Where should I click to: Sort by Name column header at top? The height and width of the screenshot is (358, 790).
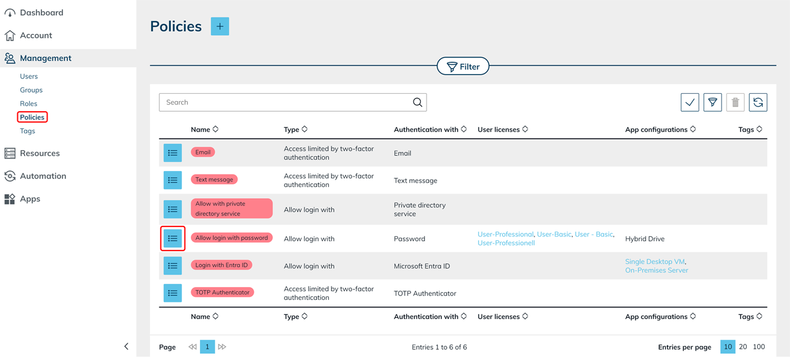[x=204, y=130]
